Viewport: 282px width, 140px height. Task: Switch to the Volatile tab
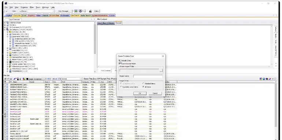(x=112, y=16)
